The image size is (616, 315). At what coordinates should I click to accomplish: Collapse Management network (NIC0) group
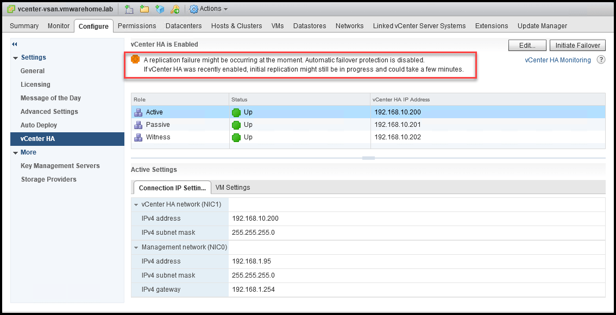coord(136,248)
